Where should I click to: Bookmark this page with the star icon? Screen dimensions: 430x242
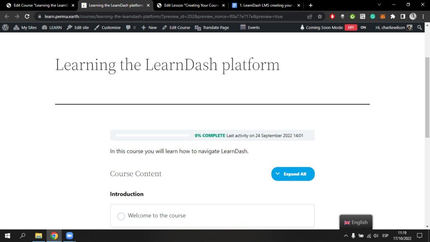(x=320, y=16)
